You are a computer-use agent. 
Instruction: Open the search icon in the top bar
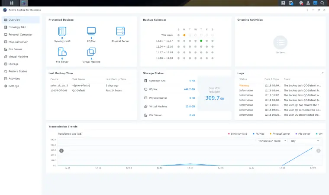[x=322, y=3]
